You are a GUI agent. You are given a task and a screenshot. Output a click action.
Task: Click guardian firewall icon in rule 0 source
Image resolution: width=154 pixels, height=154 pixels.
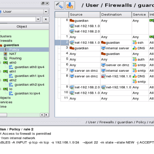(72, 20)
